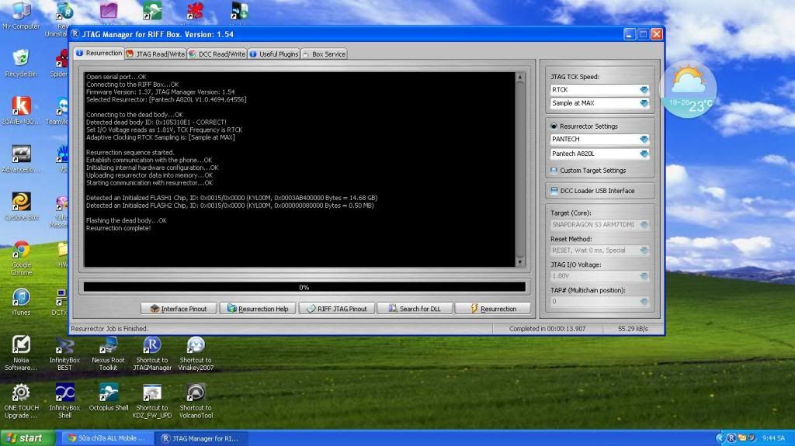
Task: Toggle the DCC Loader USB Interface checkbox
Action: coord(554,191)
